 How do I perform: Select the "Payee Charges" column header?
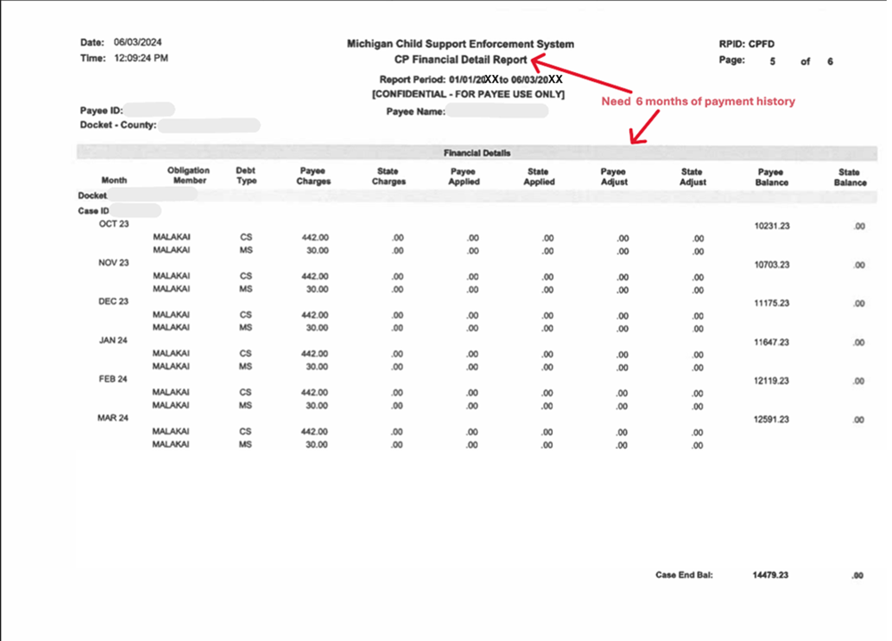point(313,175)
